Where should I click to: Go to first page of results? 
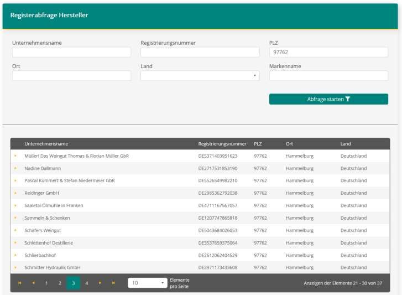click(20, 283)
